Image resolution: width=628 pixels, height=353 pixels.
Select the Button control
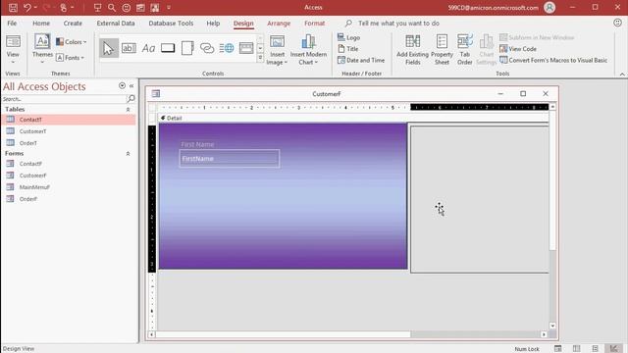168,48
